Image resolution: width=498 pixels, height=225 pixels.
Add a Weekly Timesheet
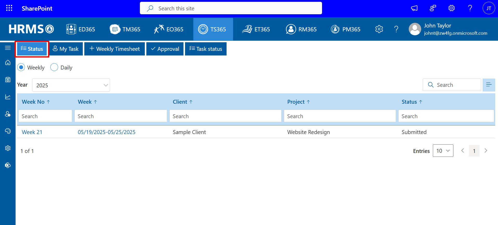click(x=114, y=49)
